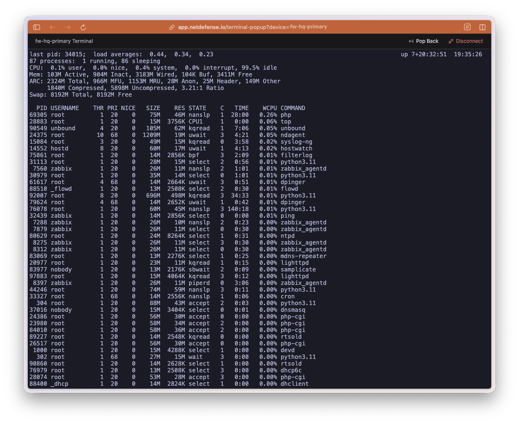
Task: Click the PID column header
Action: click(42, 108)
